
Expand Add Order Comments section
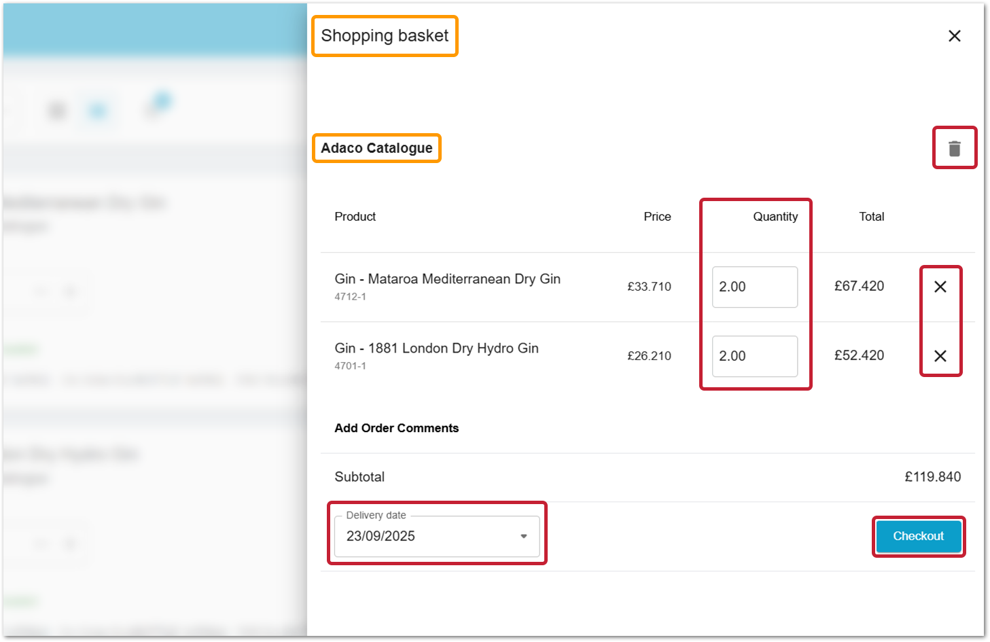point(396,428)
